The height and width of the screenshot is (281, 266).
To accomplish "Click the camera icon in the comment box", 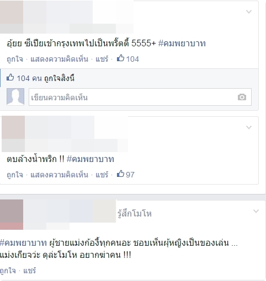I will tap(242, 97).
